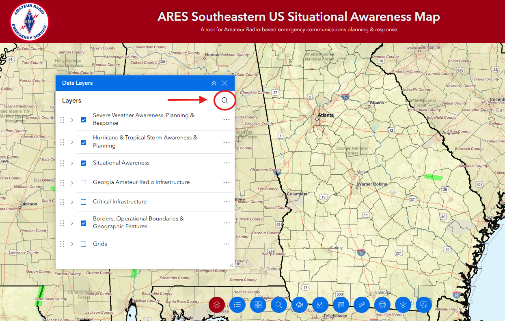Open the Print widget
The height and width of the screenshot is (321, 505).
pos(382,304)
